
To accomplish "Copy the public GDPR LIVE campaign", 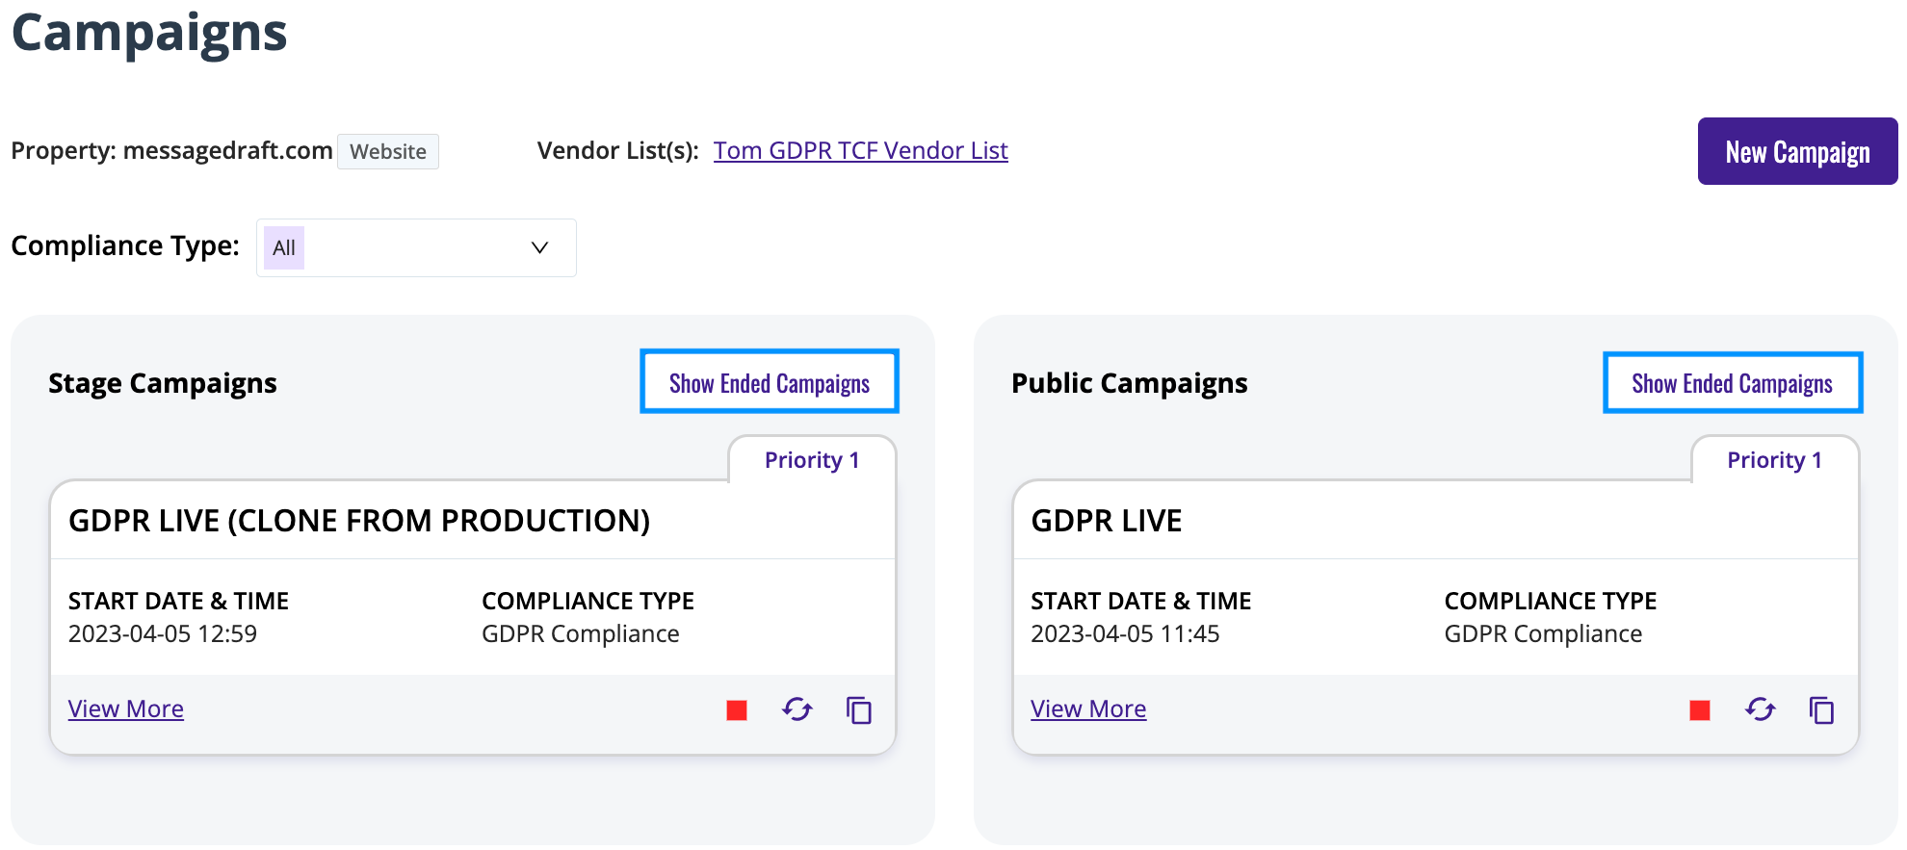I will (x=1822, y=710).
